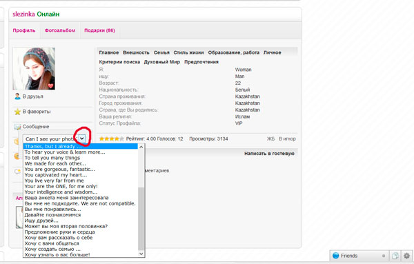
Task: Open the profile photo thumbnail
Action: click(x=34, y=68)
